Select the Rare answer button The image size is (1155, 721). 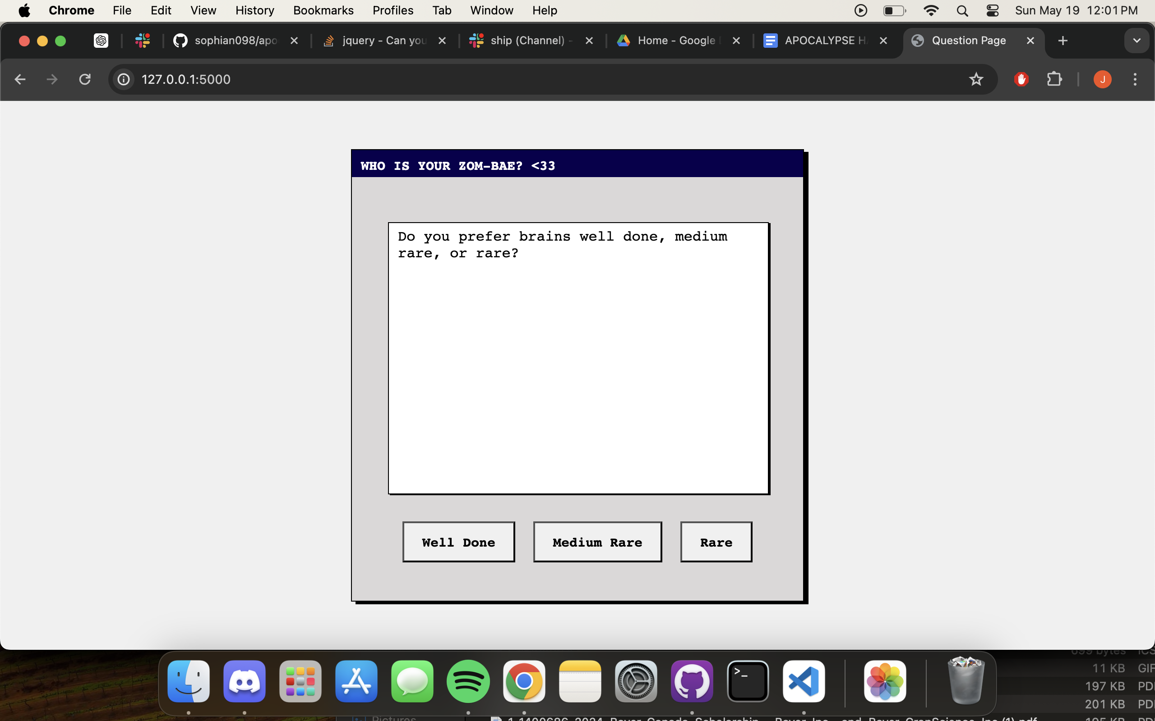click(716, 542)
